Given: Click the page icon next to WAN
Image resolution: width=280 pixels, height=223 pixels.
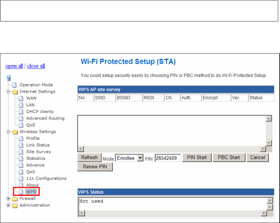Looking at the screenshot, I should (x=21, y=98).
